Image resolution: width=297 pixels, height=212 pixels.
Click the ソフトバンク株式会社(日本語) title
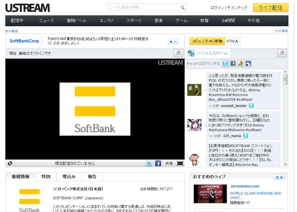point(78,189)
